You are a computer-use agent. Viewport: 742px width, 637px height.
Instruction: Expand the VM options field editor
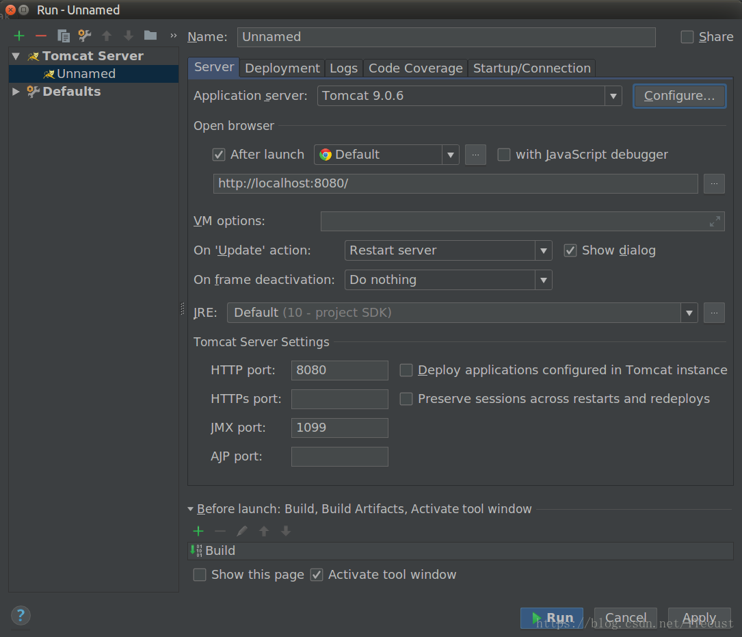click(715, 221)
